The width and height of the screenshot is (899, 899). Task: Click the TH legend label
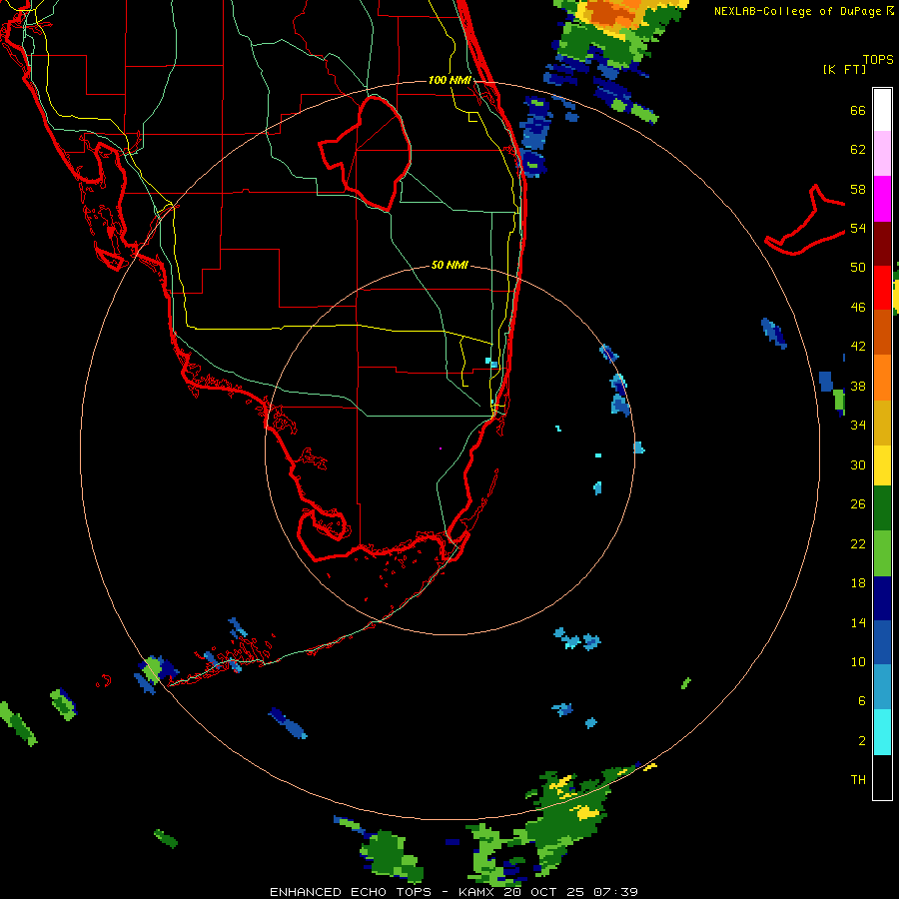click(x=858, y=780)
